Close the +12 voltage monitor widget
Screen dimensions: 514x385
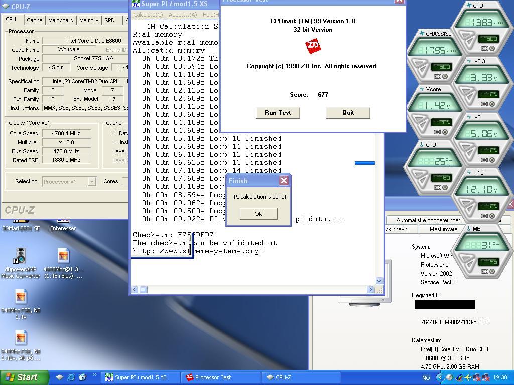(x=492, y=216)
